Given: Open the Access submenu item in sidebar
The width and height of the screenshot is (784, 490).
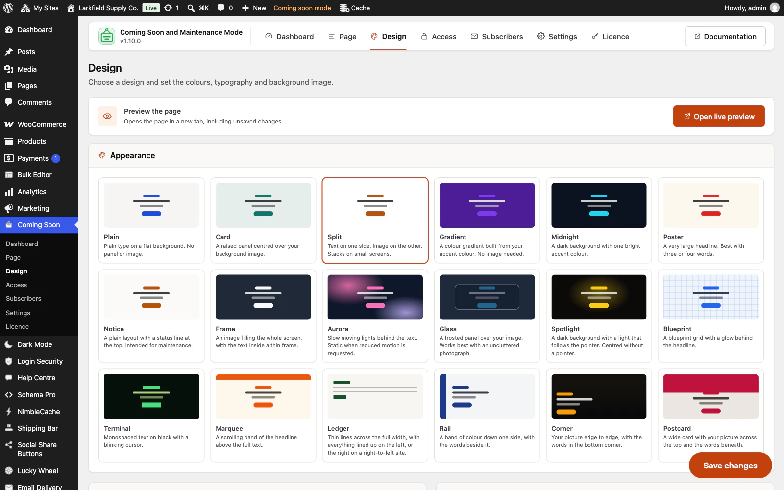Looking at the screenshot, I should pos(17,285).
